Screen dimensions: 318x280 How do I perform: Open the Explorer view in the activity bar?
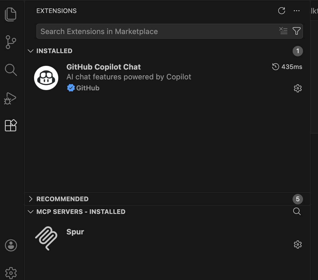(x=11, y=14)
